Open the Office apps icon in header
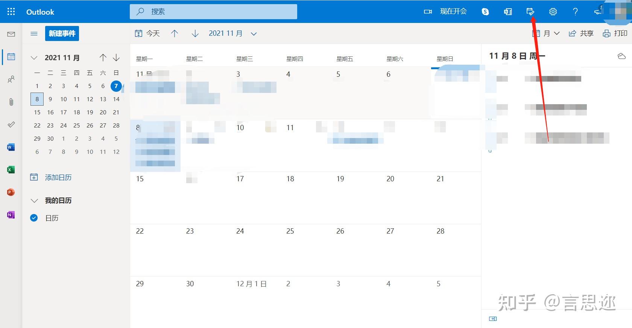 click(508, 12)
